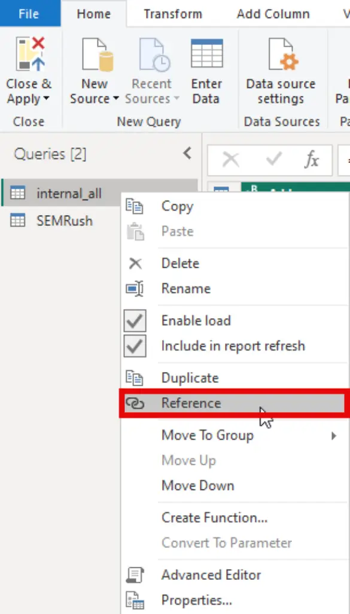Click the table icon beside internal_all
The height and width of the screenshot is (614, 350).
pyautogui.click(x=17, y=193)
